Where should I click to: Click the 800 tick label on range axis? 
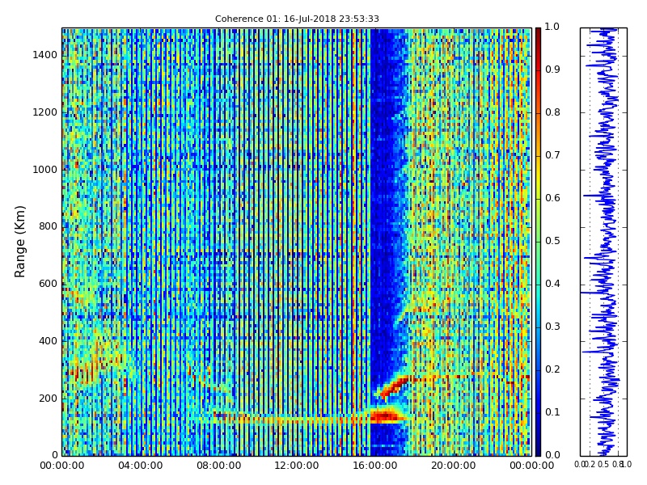pos(49,226)
